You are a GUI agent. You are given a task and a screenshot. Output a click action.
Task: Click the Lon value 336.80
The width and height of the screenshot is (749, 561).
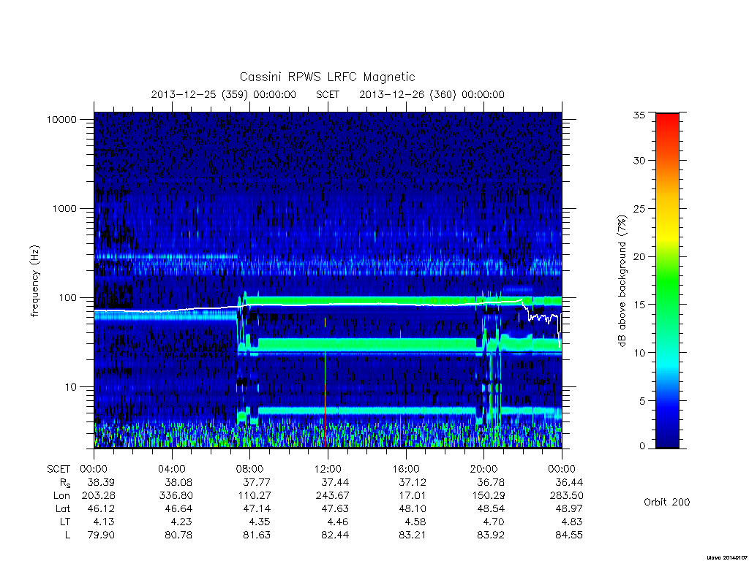pos(176,496)
